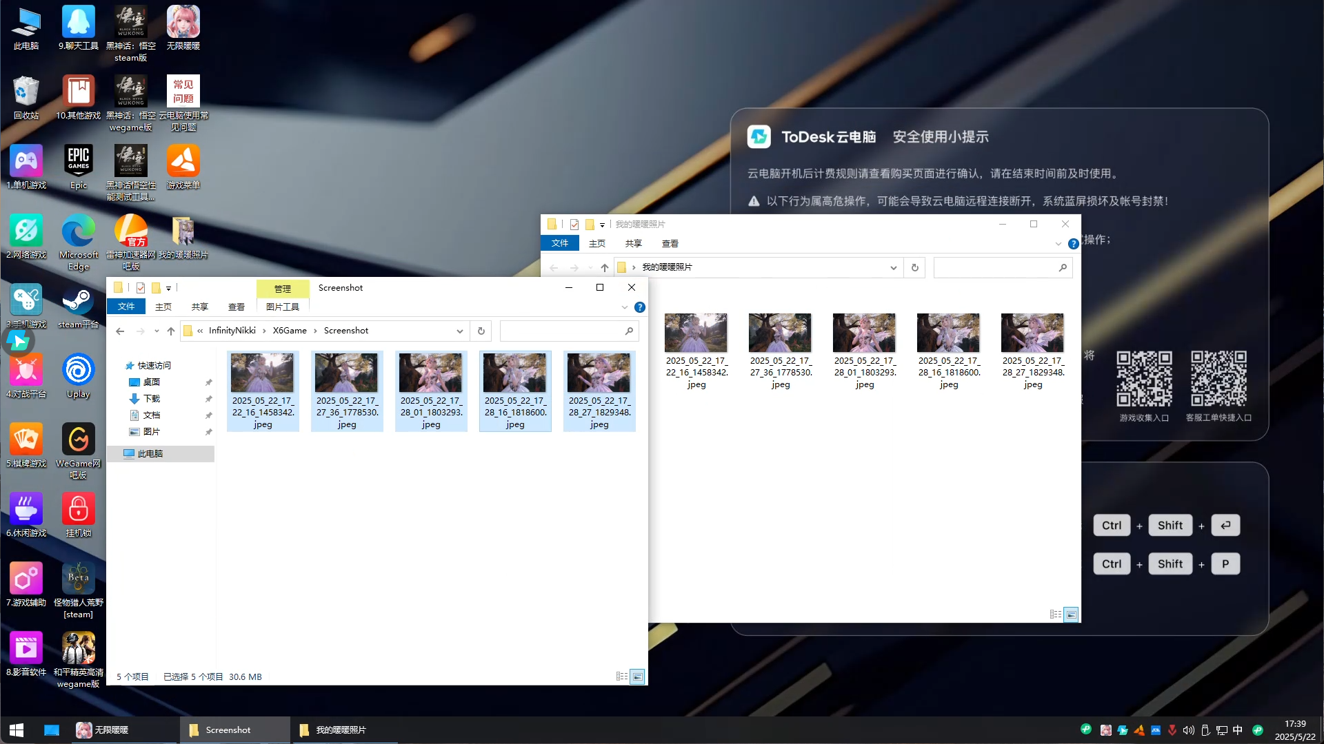
Task: Open 1.单机游戏 desktop icon
Action: tap(26, 167)
